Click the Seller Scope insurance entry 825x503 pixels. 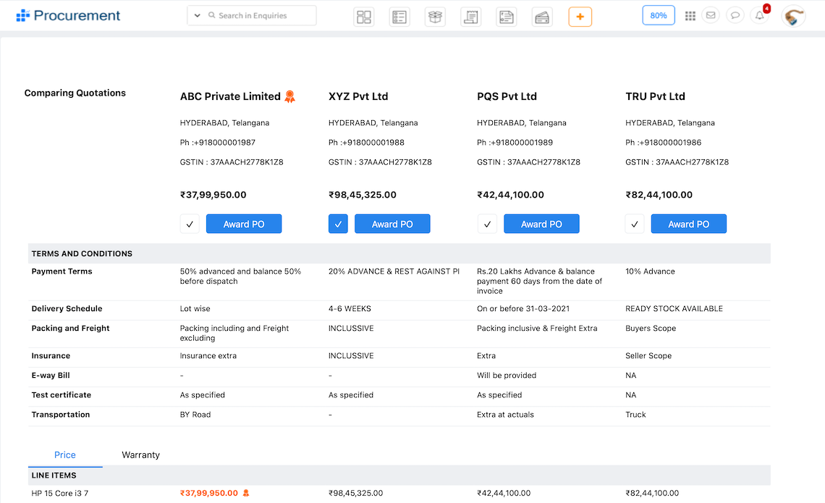click(648, 355)
